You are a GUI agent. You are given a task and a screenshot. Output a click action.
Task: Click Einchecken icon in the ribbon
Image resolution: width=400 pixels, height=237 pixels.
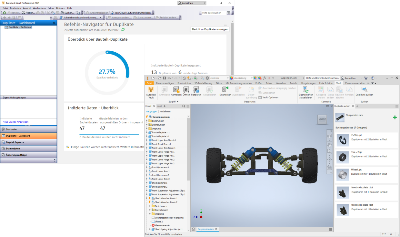pos(225,90)
